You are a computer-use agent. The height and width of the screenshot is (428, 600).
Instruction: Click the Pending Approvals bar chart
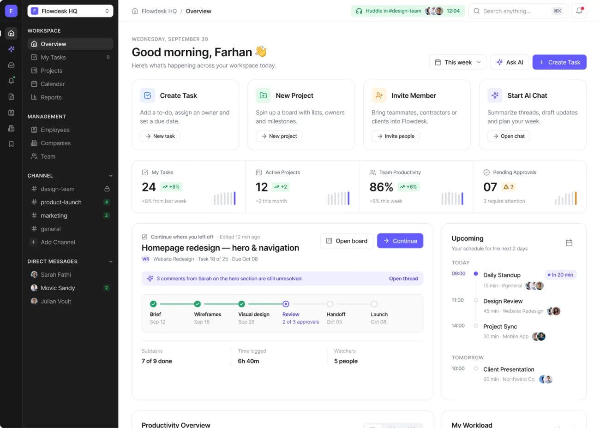pos(566,198)
